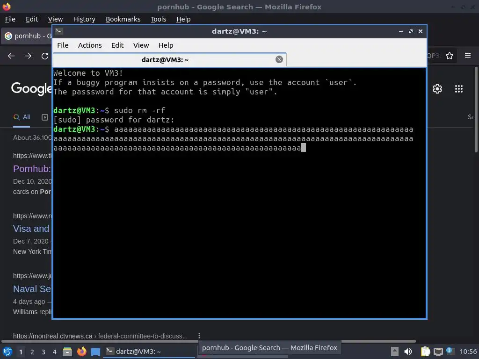Screen dimensions: 479x359
Task: Open the terminal's Help menu
Action: [166, 45]
